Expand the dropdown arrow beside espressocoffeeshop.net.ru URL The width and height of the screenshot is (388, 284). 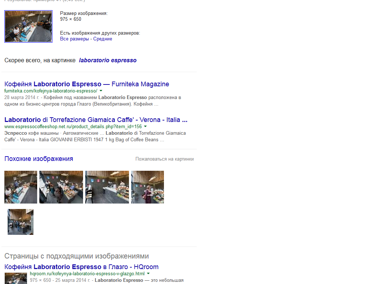click(145, 126)
